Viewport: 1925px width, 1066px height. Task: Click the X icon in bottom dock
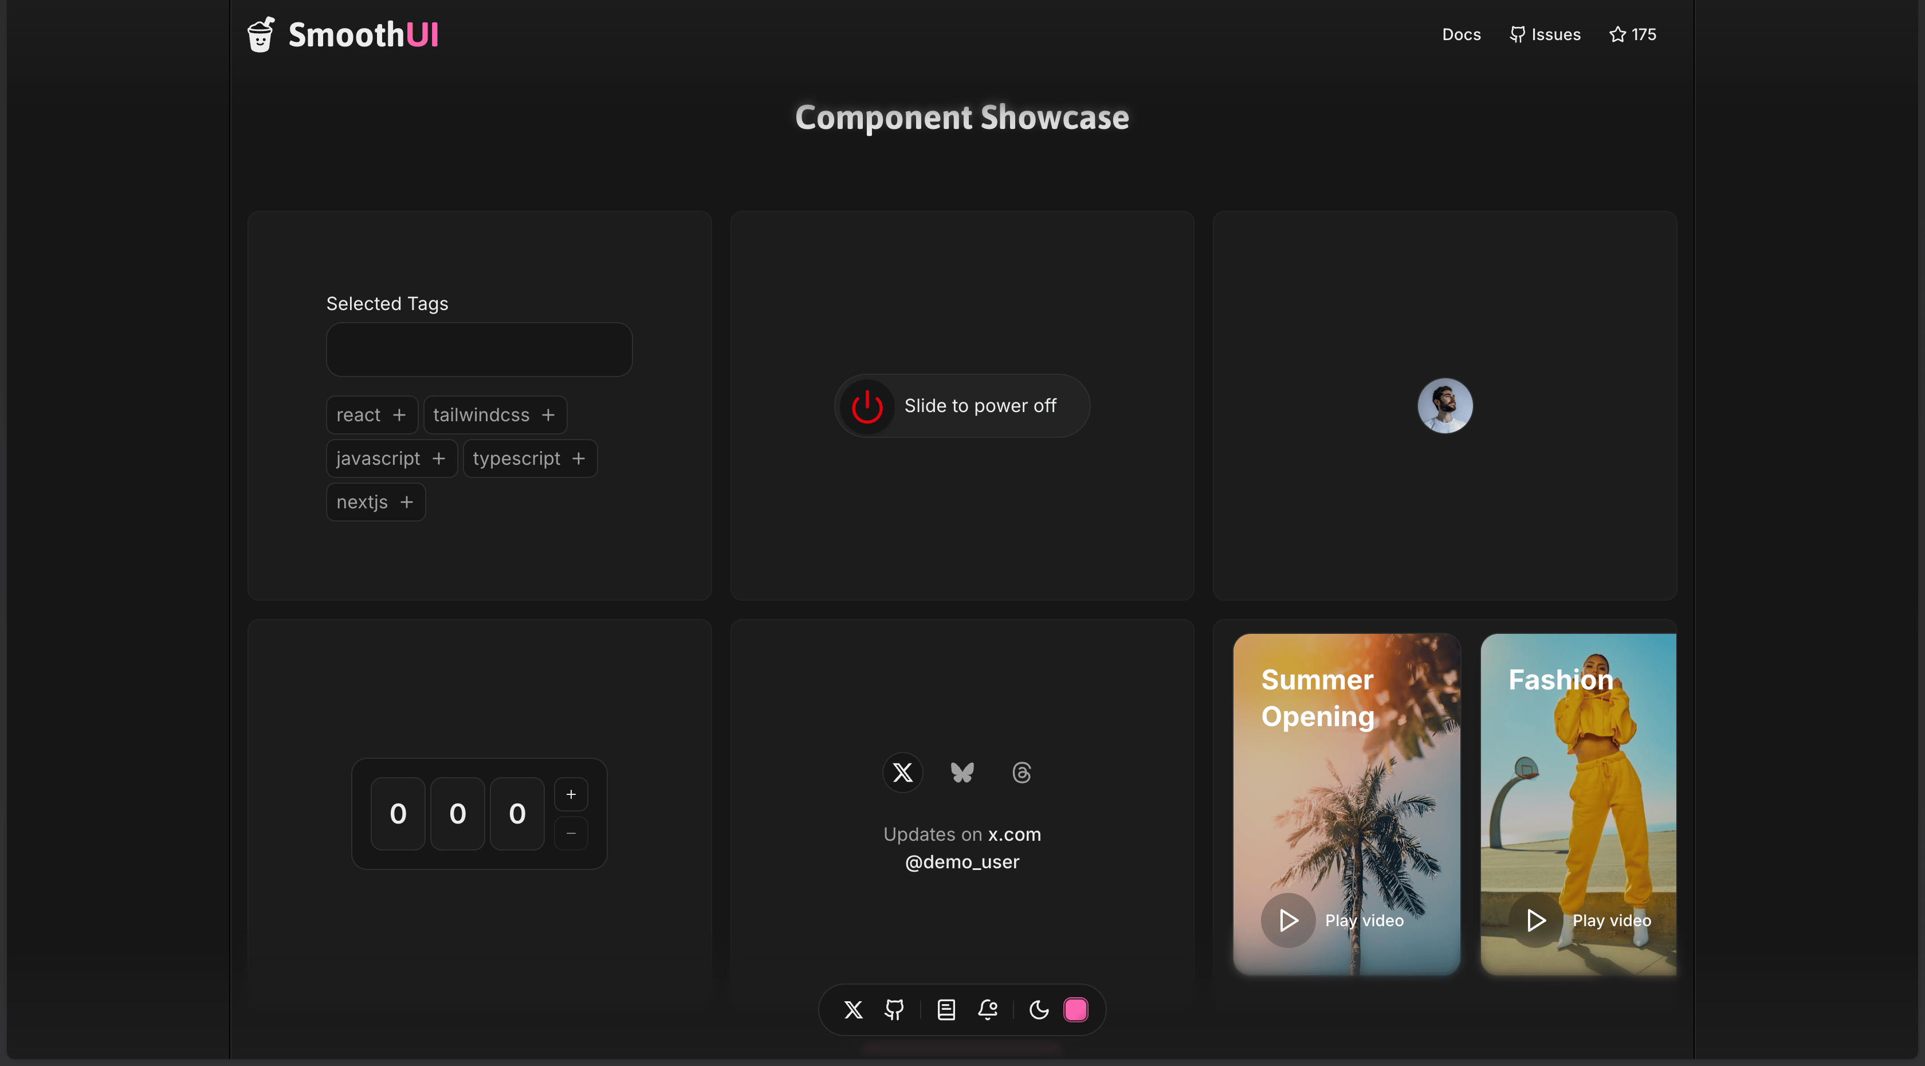[852, 1010]
